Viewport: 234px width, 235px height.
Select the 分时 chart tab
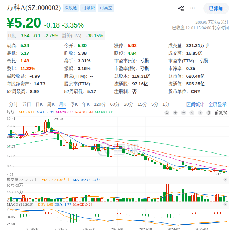(x=14, y=104)
